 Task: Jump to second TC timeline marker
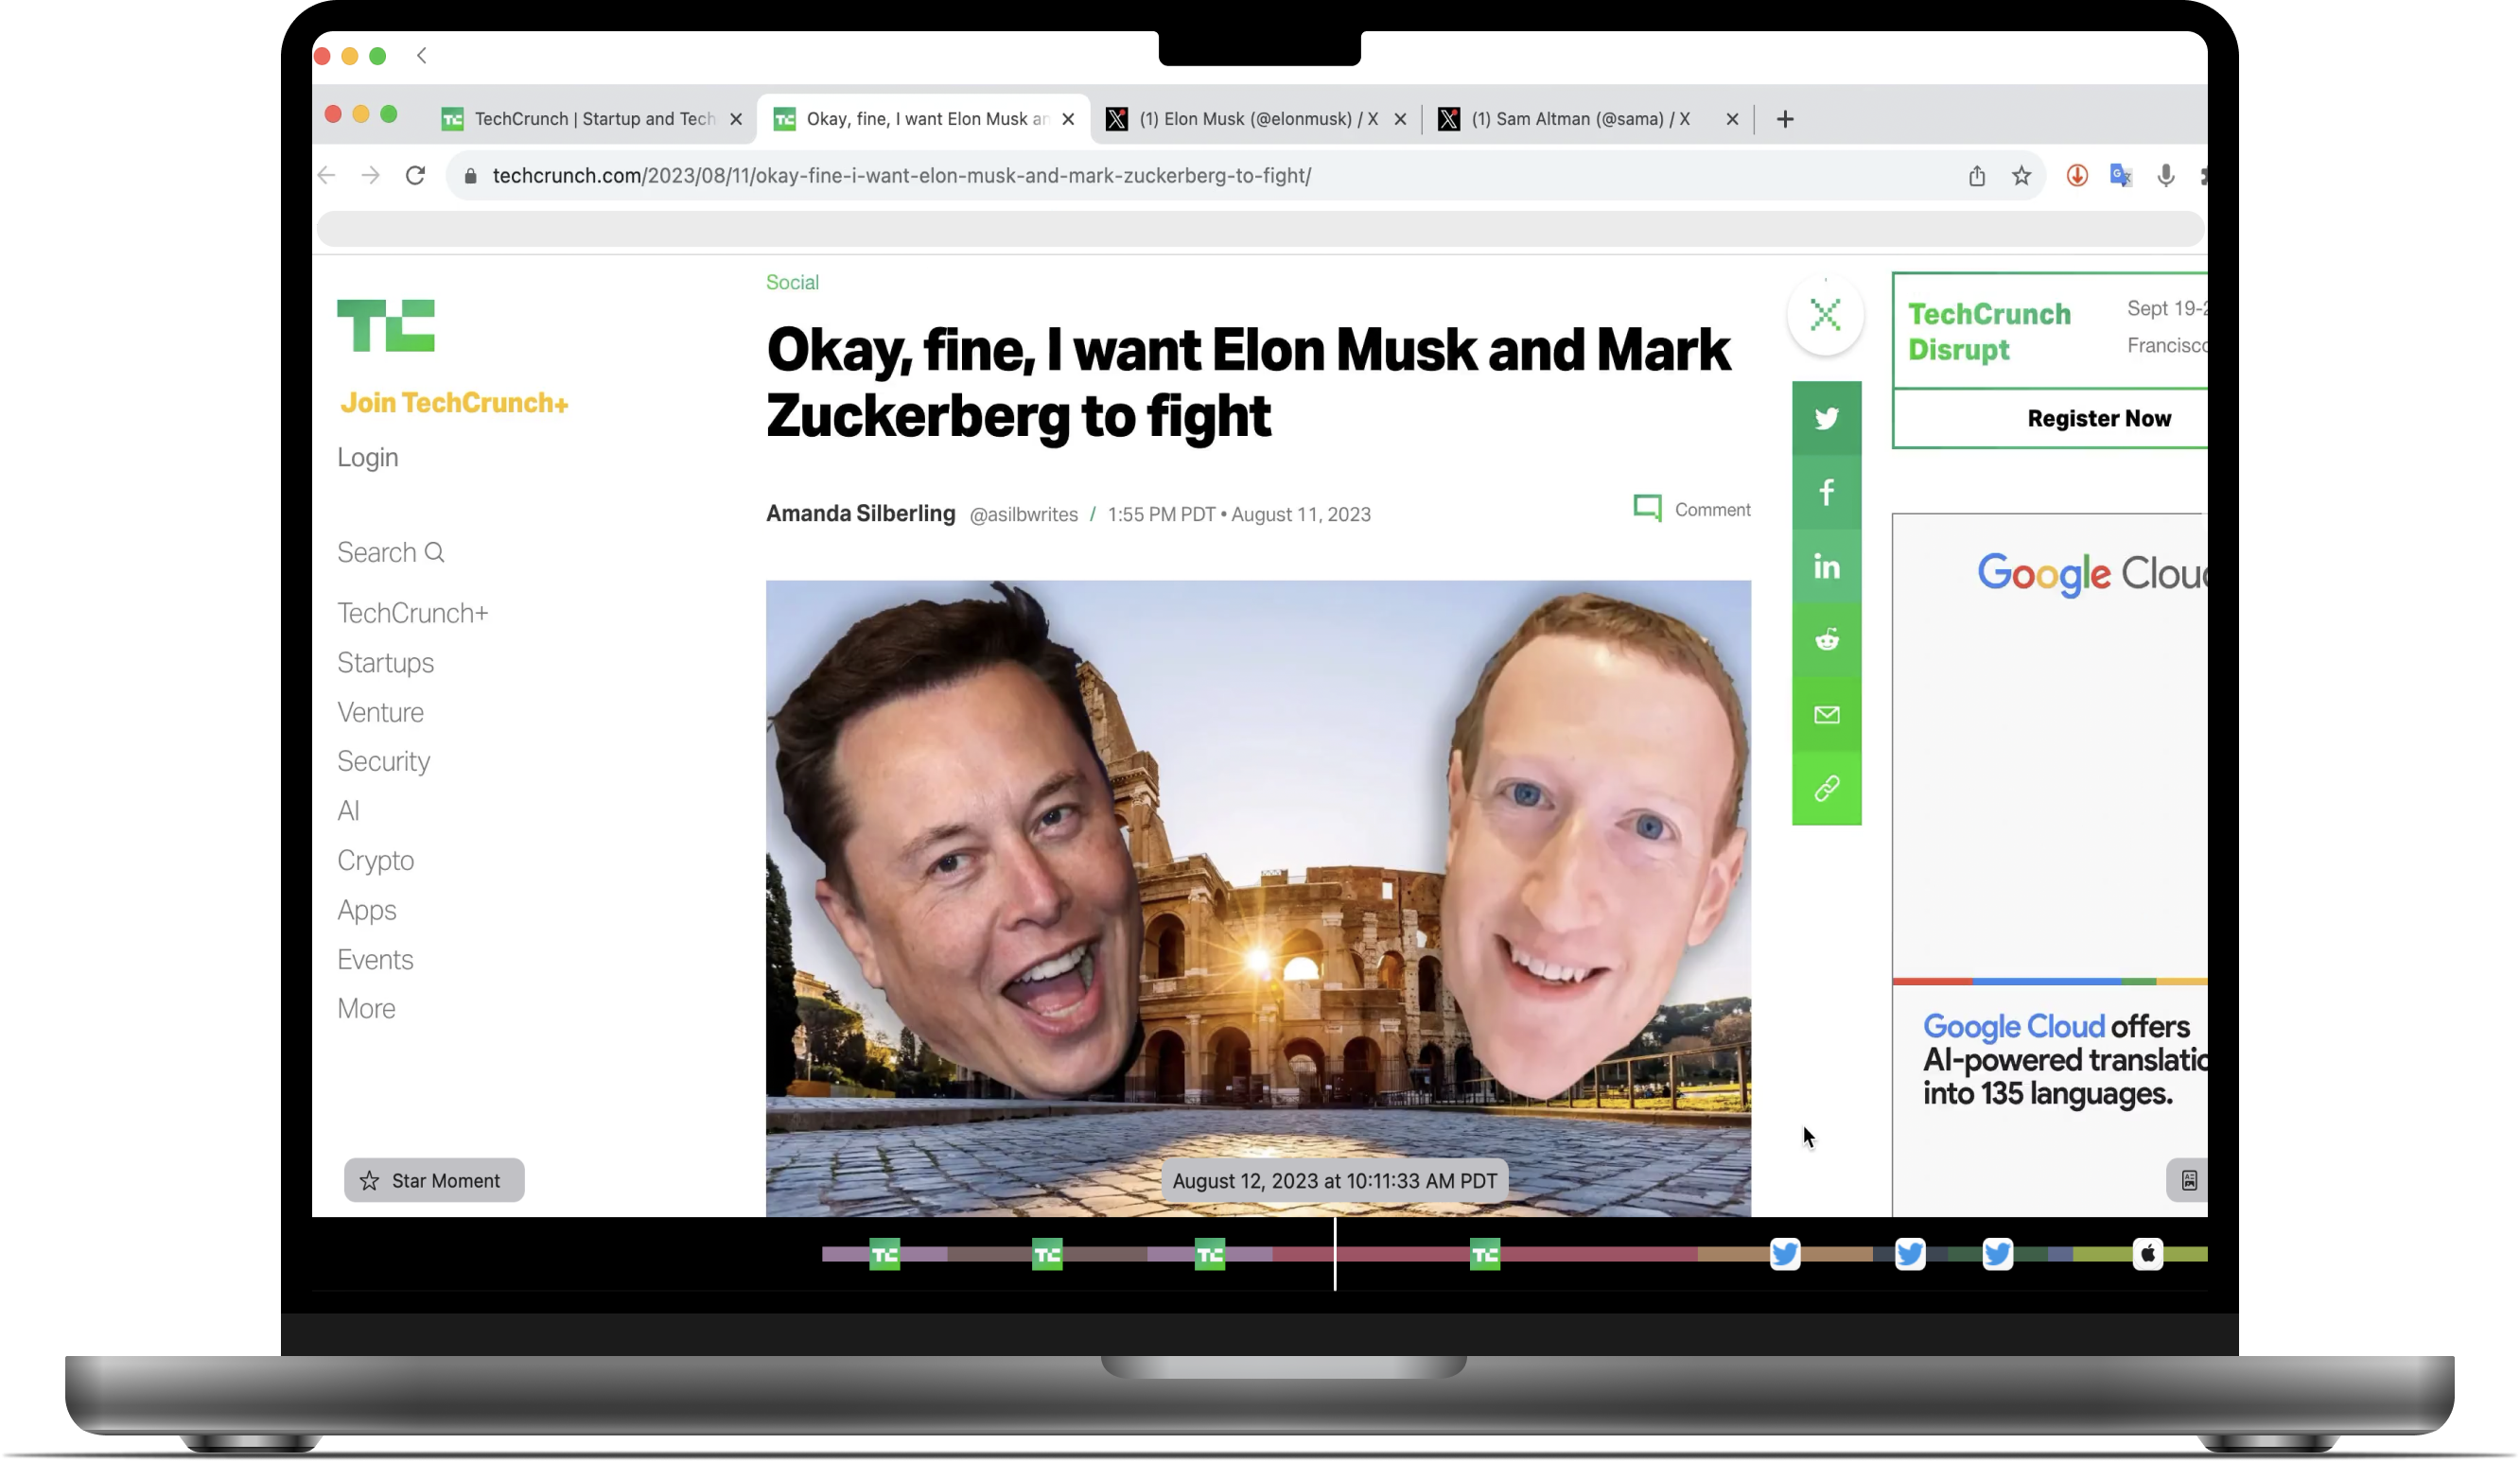click(1047, 1254)
